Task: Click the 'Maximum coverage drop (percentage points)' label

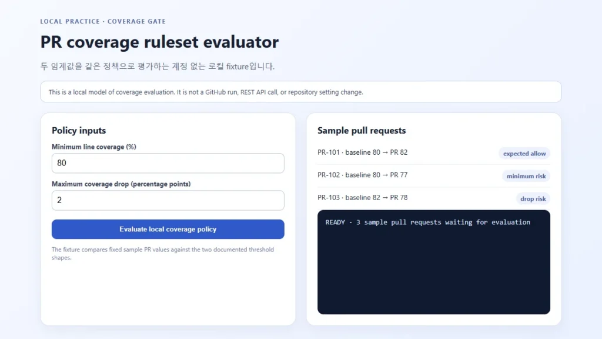Action: [121, 184]
